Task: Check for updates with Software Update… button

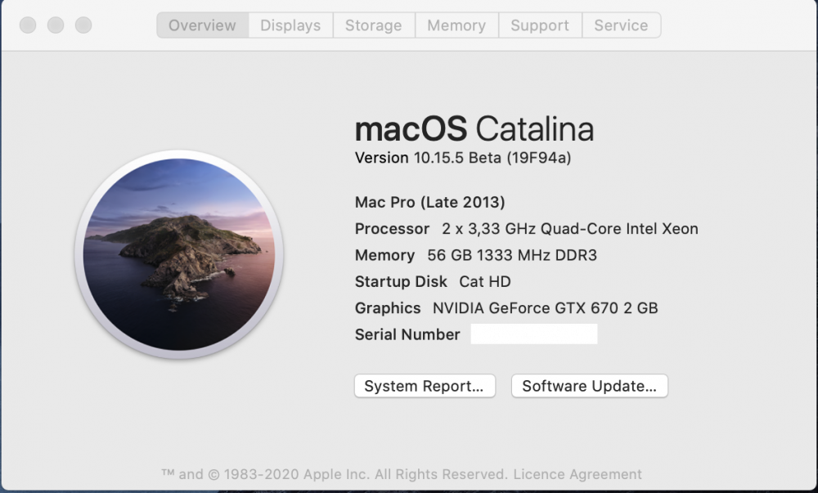Action: tap(590, 386)
